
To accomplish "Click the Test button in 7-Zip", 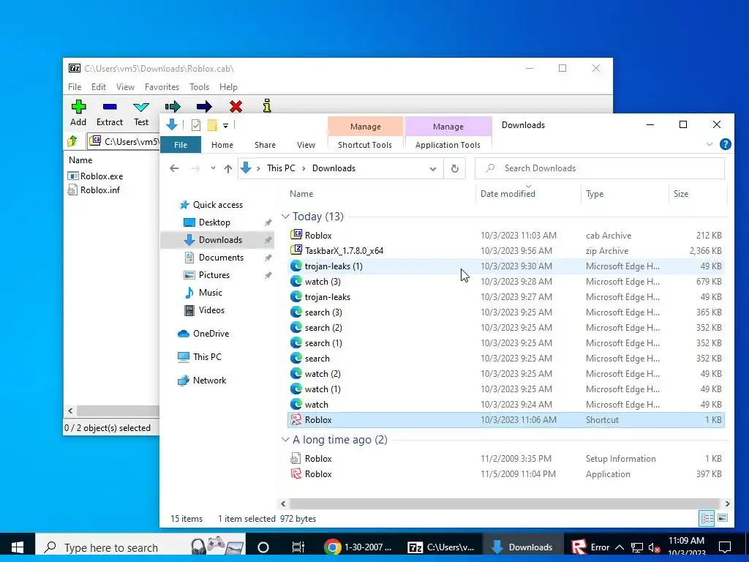I will tap(141, 113).
